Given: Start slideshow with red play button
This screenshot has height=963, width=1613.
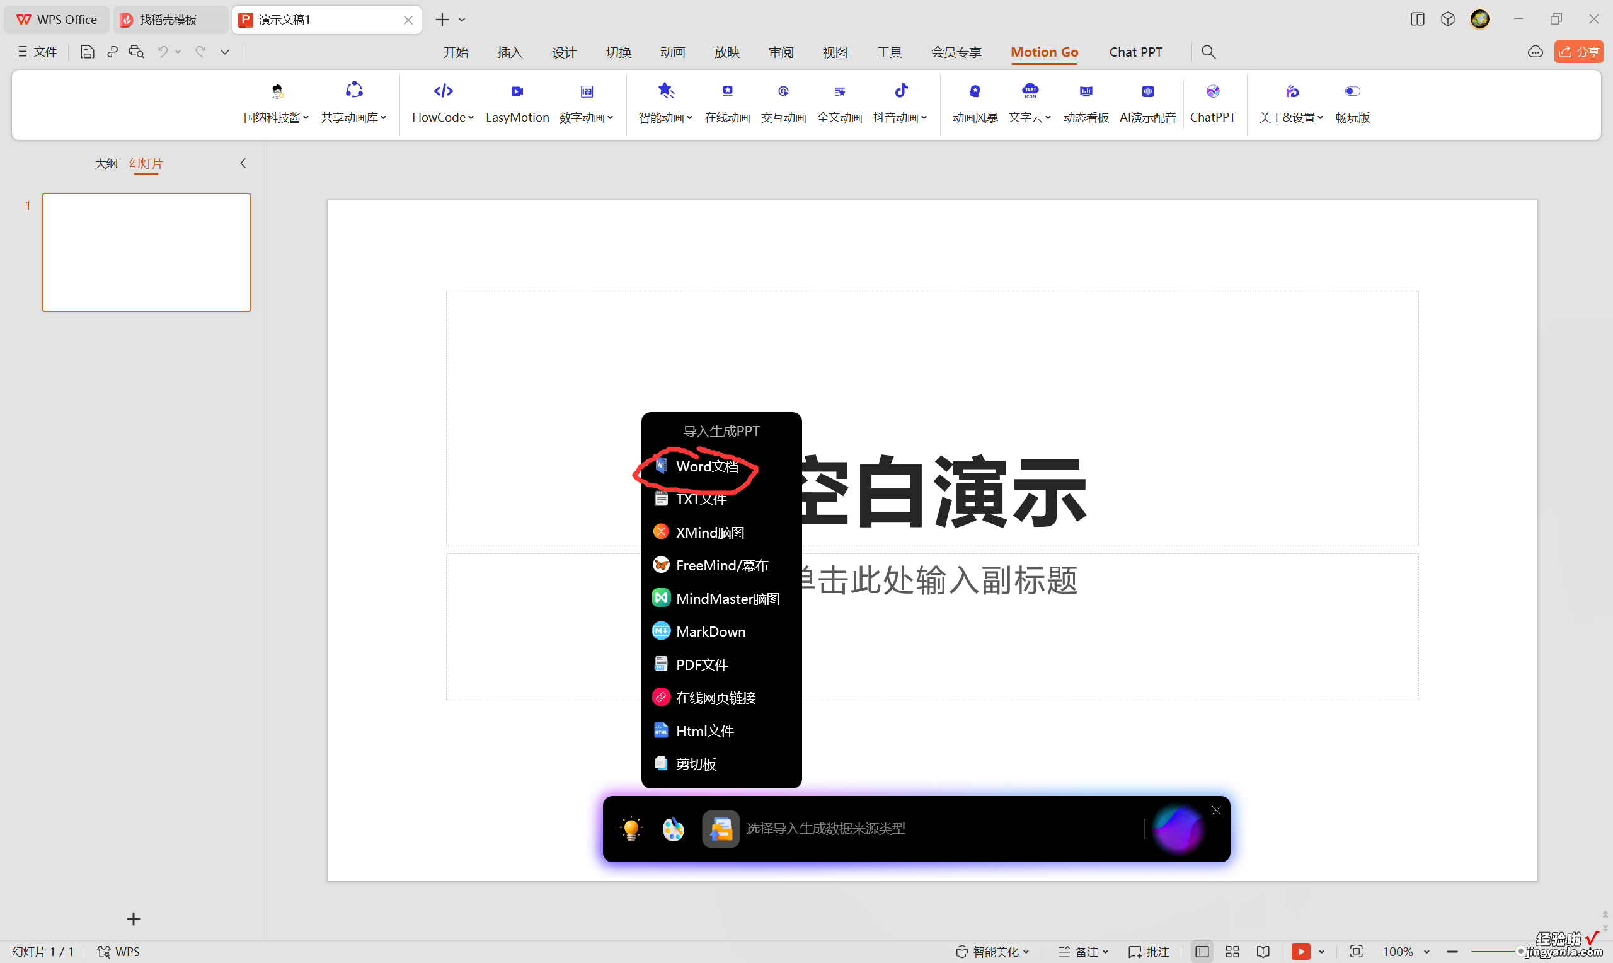Looking at the screenshot, I should click(x=1300, y=951).
